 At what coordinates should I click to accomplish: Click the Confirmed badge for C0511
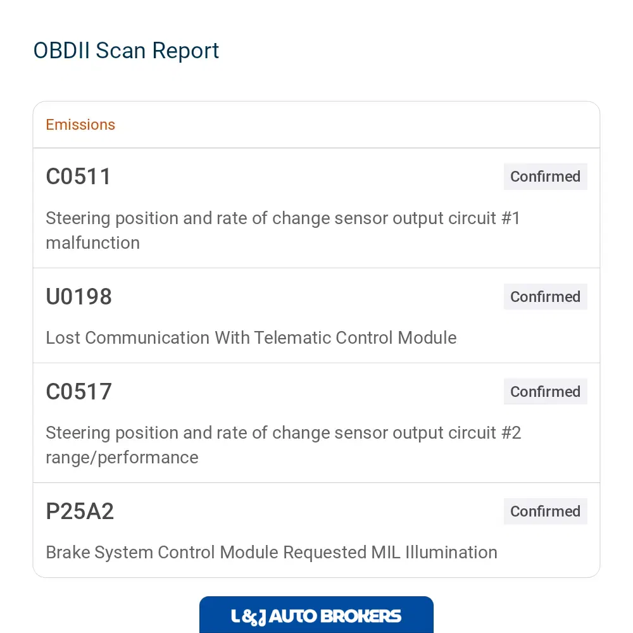coord(546,177)
